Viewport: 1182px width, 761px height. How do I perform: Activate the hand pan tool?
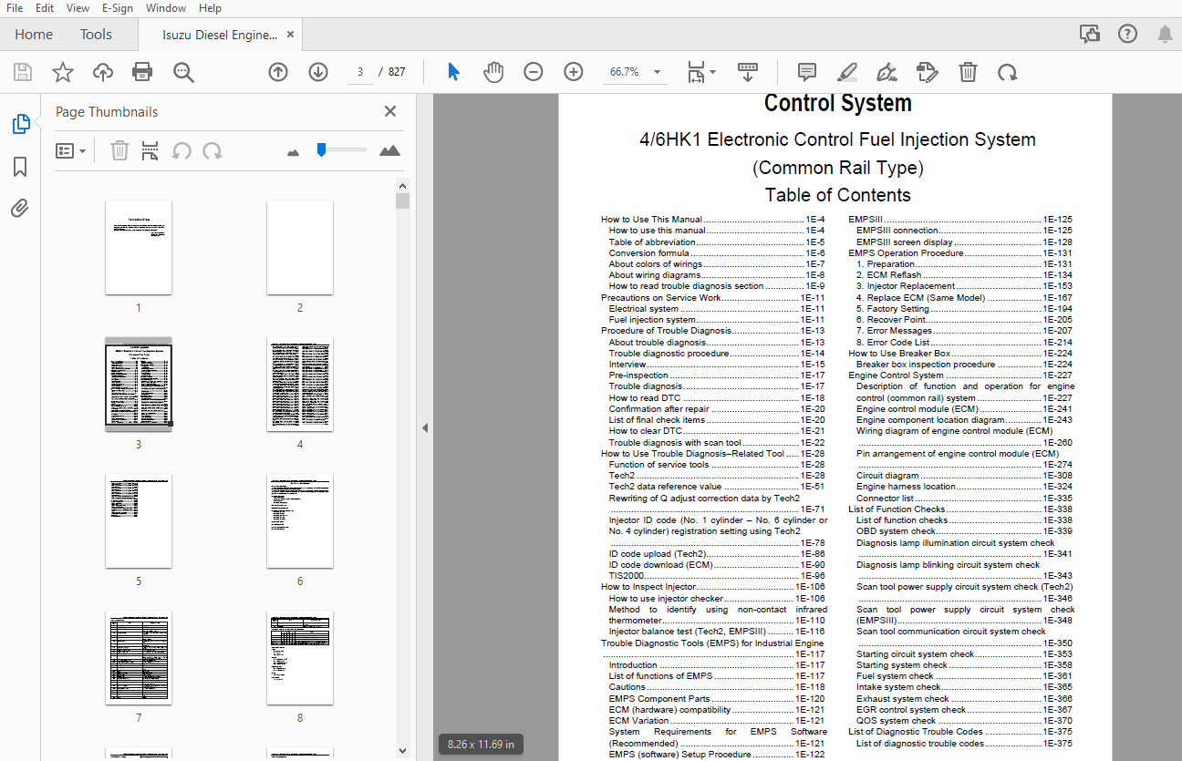(x=493, y=72)
